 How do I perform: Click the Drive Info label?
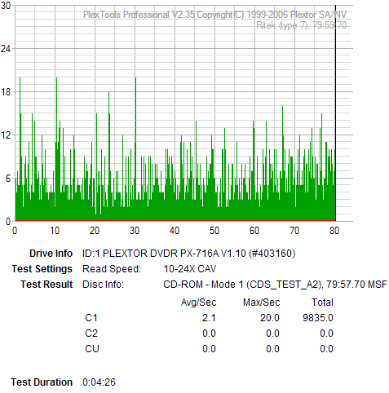(51, 254)
